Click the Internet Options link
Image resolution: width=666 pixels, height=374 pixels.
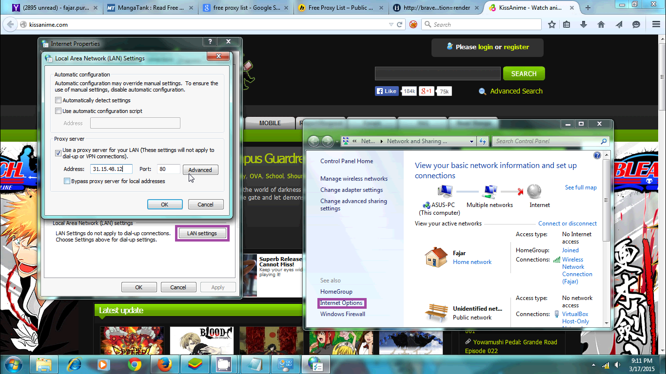point(341,303)
